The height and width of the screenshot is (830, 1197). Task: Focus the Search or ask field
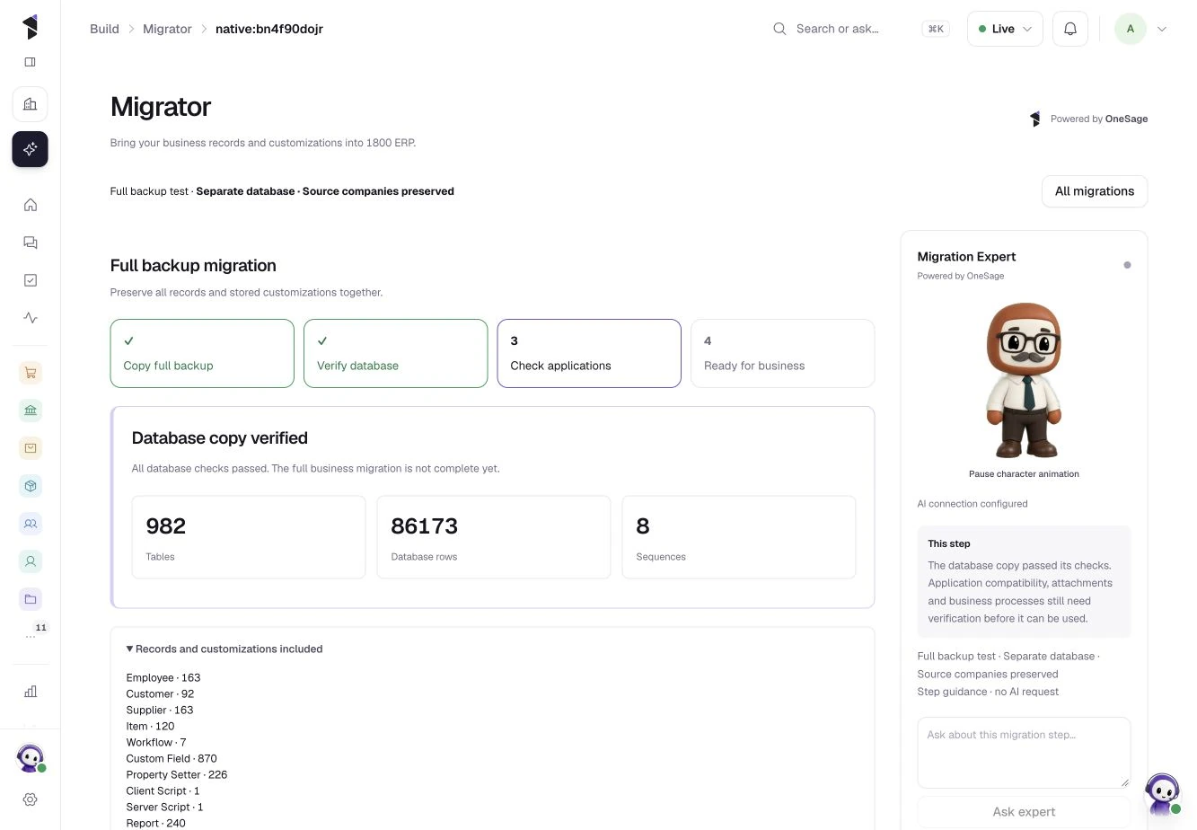(860, 29)
